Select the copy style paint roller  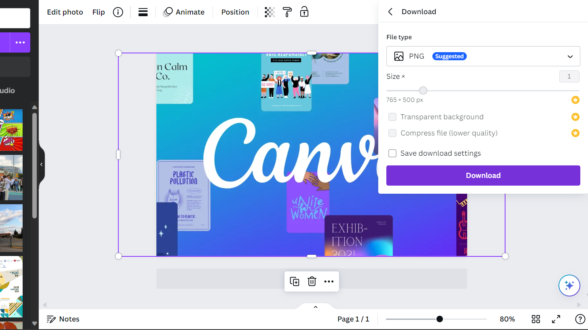pos(287,12)
